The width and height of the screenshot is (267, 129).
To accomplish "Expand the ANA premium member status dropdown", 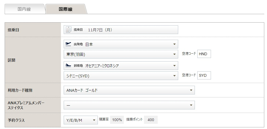I will click(x=129, y=105).
